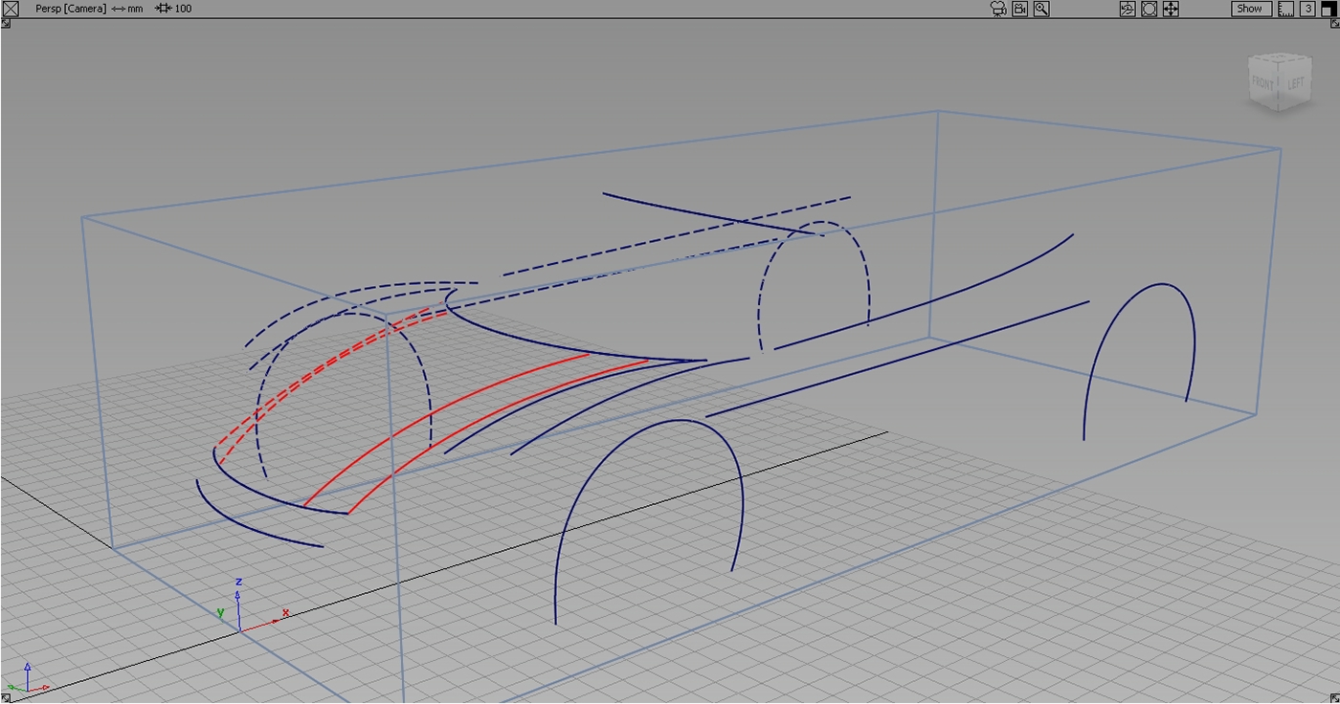
Task: Click the resize corner icon at top-left
Action: 6,23
